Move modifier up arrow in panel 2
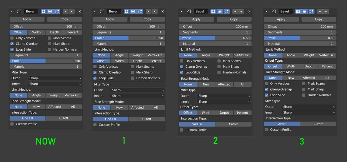 click(x=235, y=12)
